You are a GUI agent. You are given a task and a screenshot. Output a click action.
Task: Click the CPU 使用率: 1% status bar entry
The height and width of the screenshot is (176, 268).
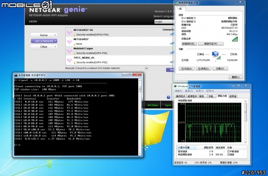click(x=203, y=163)
